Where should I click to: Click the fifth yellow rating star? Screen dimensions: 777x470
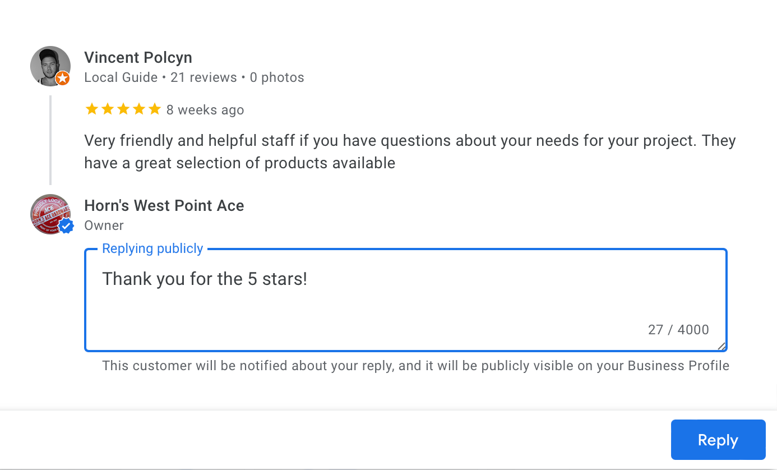154,109
